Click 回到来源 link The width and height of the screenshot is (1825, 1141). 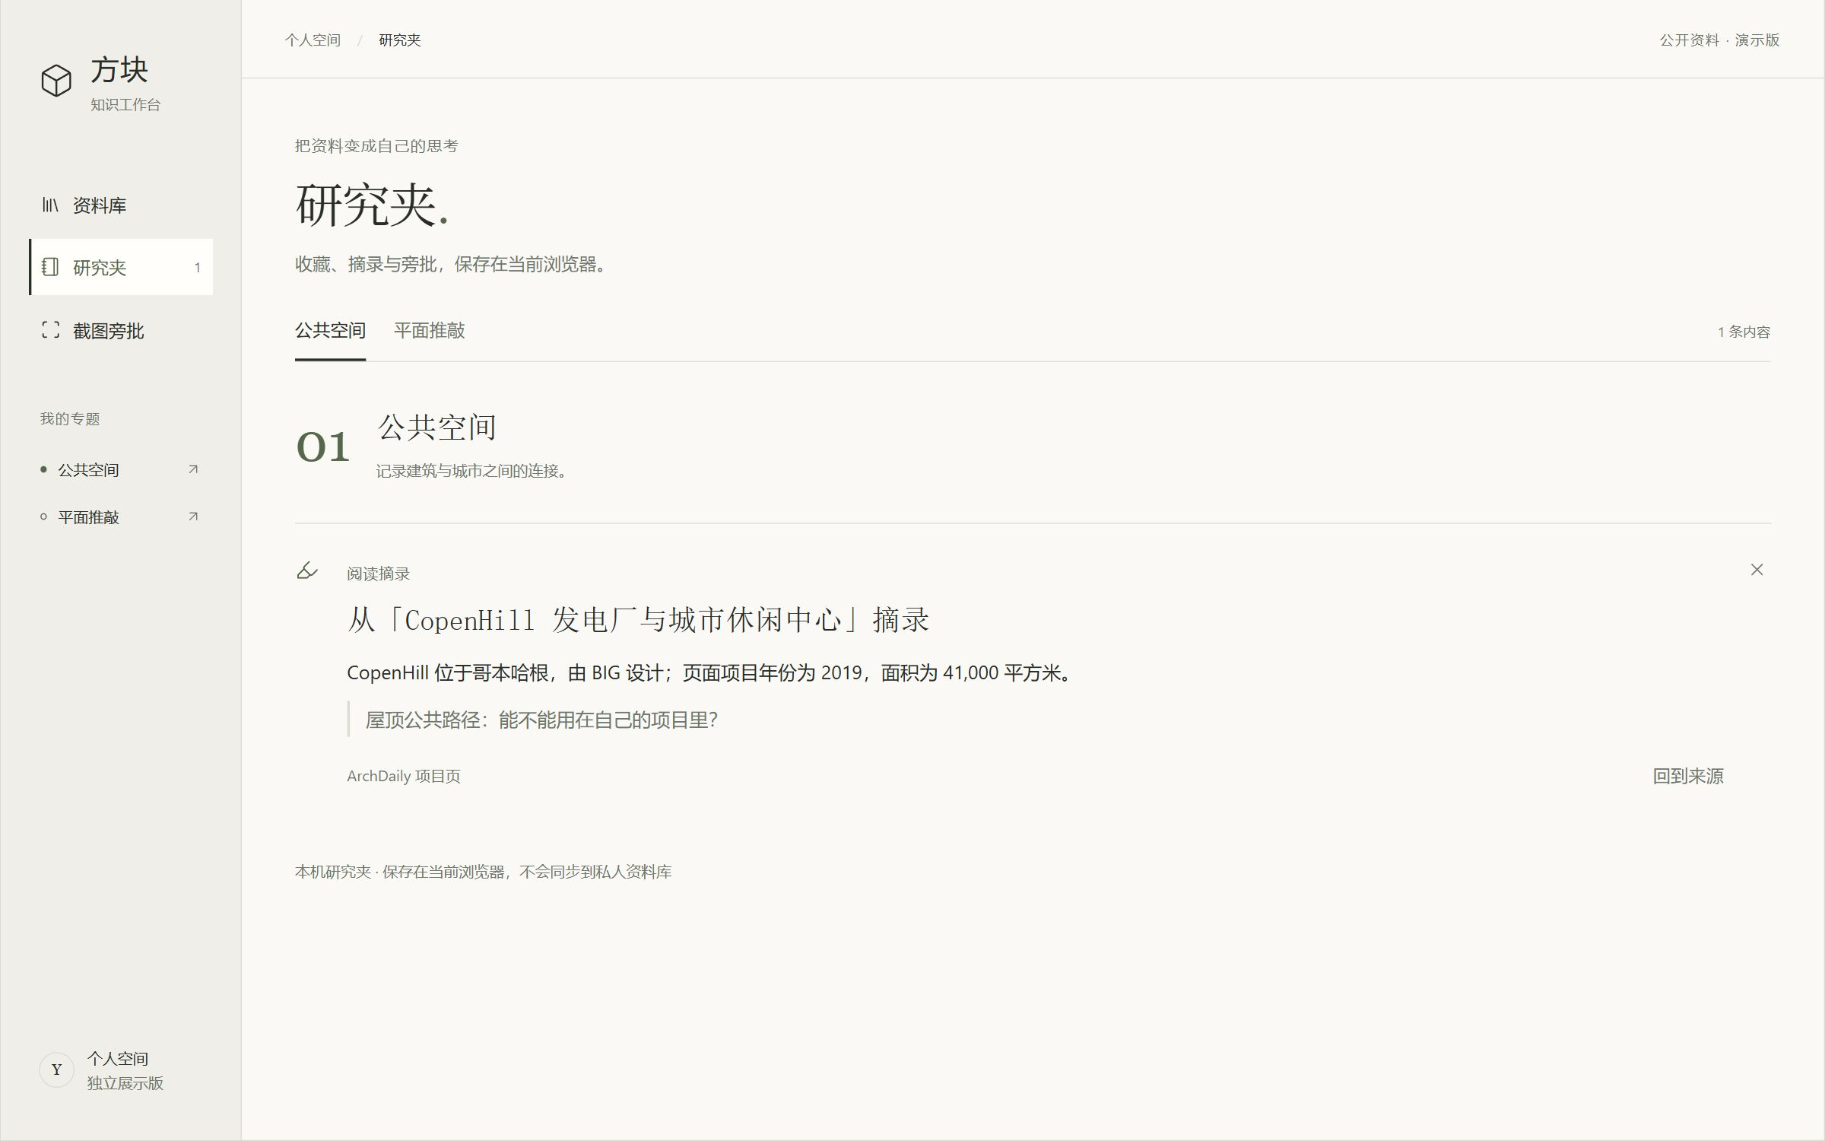(x=1688, y=776)
